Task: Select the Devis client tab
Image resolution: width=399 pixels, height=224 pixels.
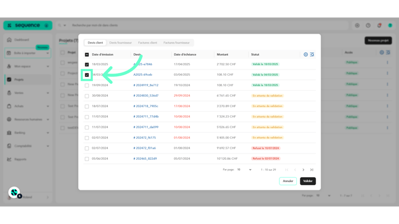Action: coord(96,43)
